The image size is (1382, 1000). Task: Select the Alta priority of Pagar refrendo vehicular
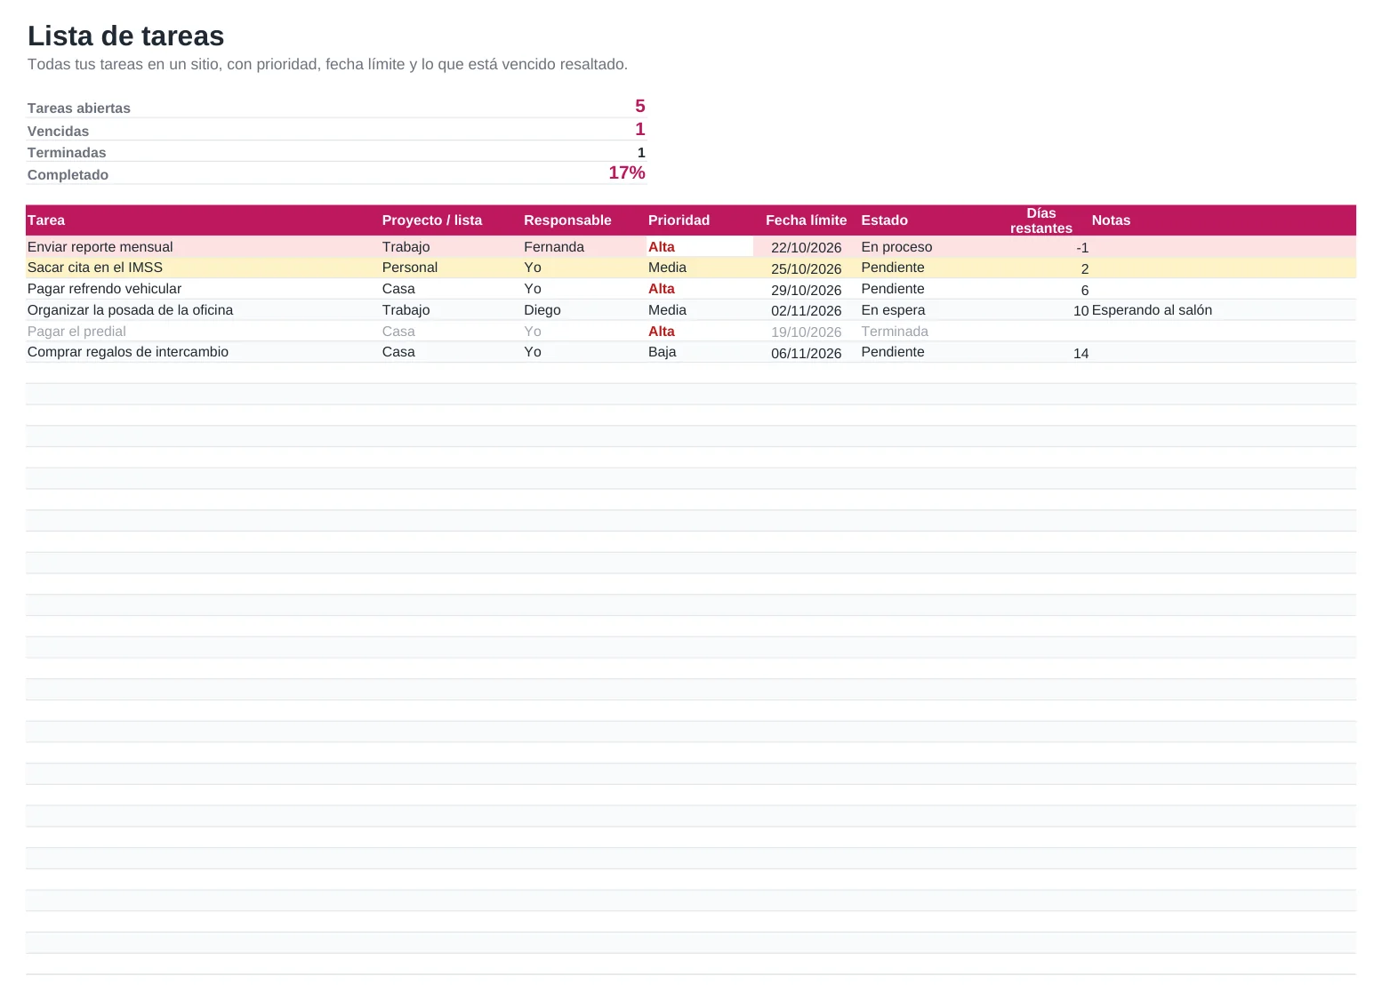(x=662, y=289)
